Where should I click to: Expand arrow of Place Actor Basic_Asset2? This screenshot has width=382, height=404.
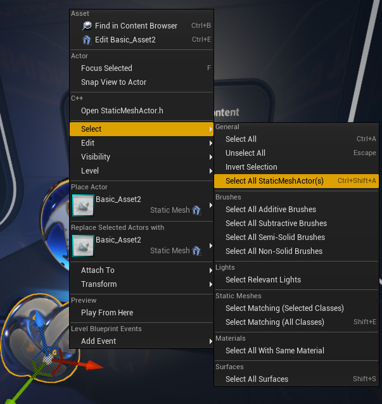click(211, 205)
